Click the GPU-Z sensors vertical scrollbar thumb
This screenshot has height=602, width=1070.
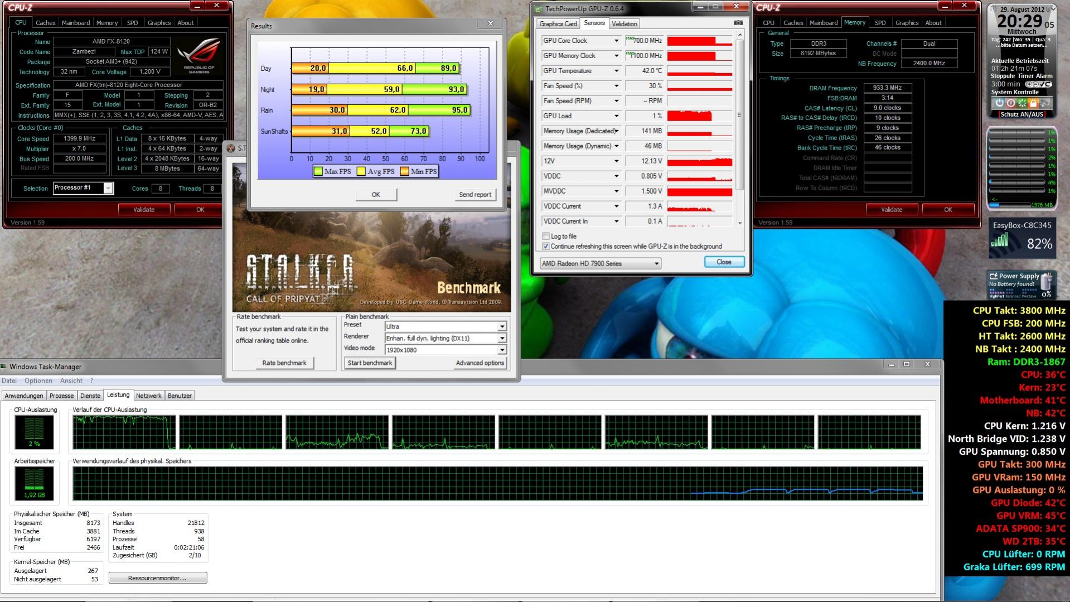click(740, 114)
